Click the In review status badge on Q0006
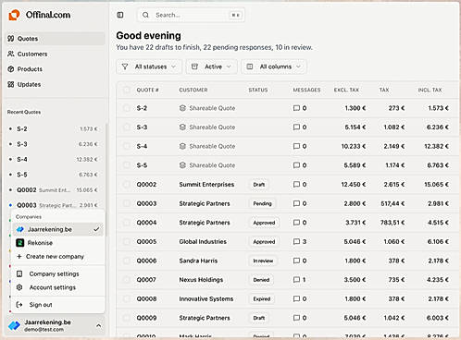The height and width of the screenshot is (340, 461). [263, 261]
